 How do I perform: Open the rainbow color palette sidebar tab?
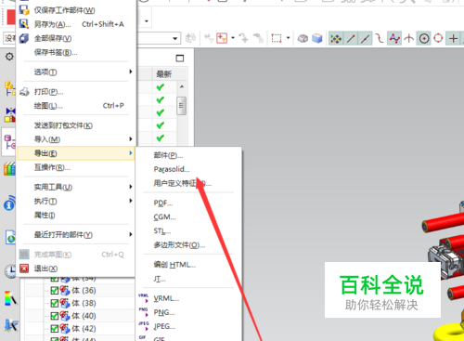pyautogui.click(x=10, y=299)
